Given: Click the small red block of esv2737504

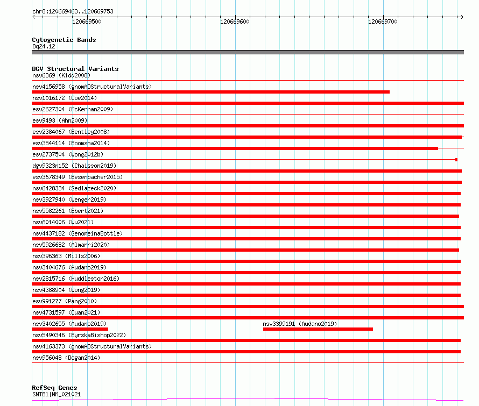Looking at the screenshot, I should (x=456, y=160).
